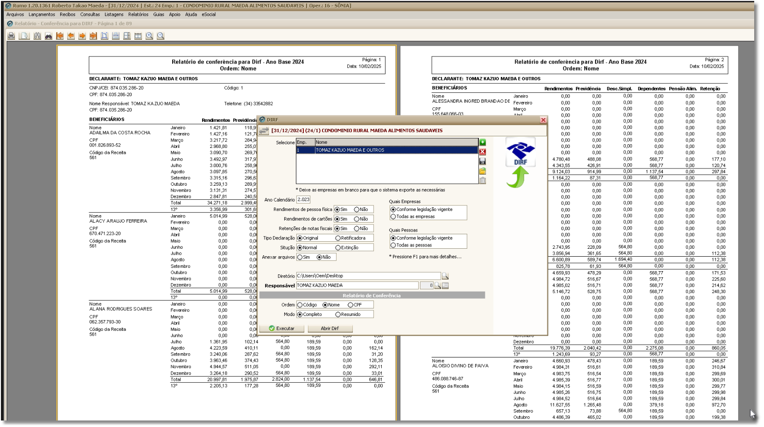Click the yellow folder open list icon
The width and height of the screenshot is (764, 427).
(x=483, y=171)
